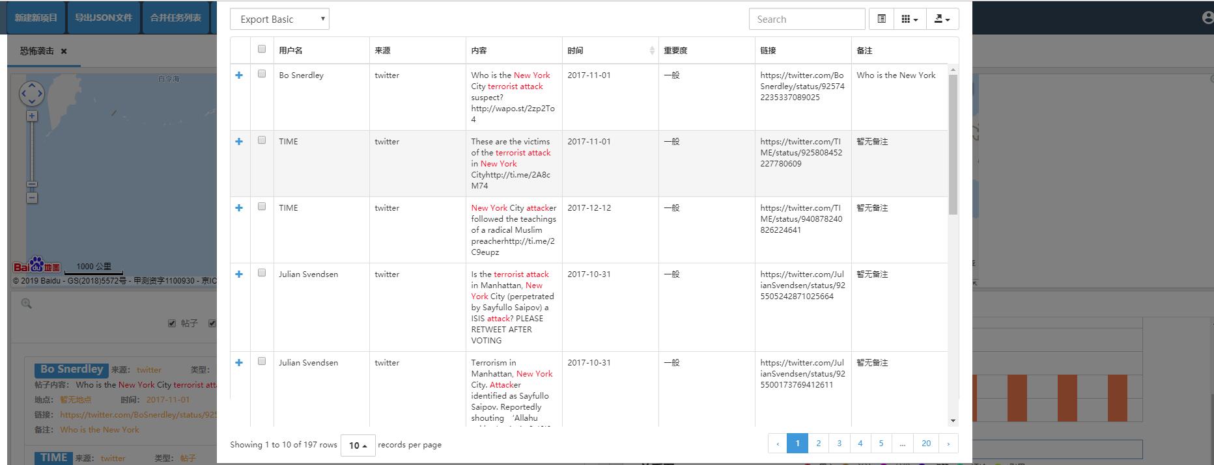
Task: Open the columns visibility dropdown
Action: click(x=909, y=19)
